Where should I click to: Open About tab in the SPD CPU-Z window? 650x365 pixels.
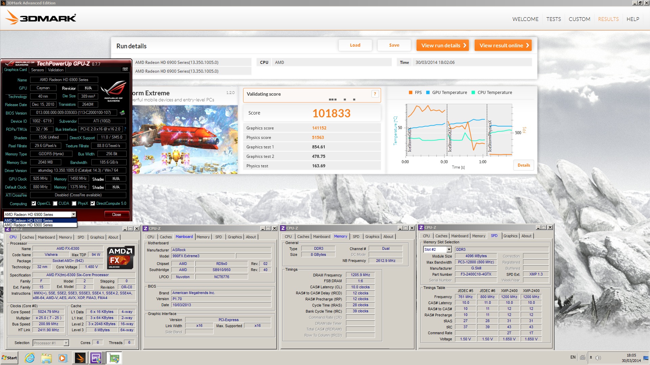pyautogui.click(x=526, y=236)
